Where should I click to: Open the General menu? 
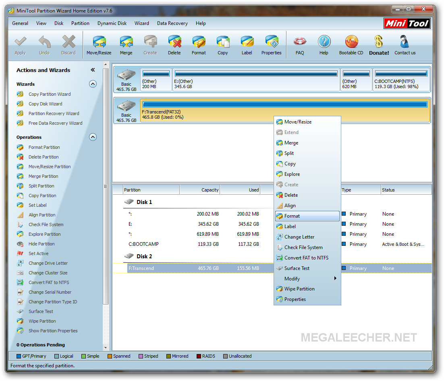[x=20, y=23]
